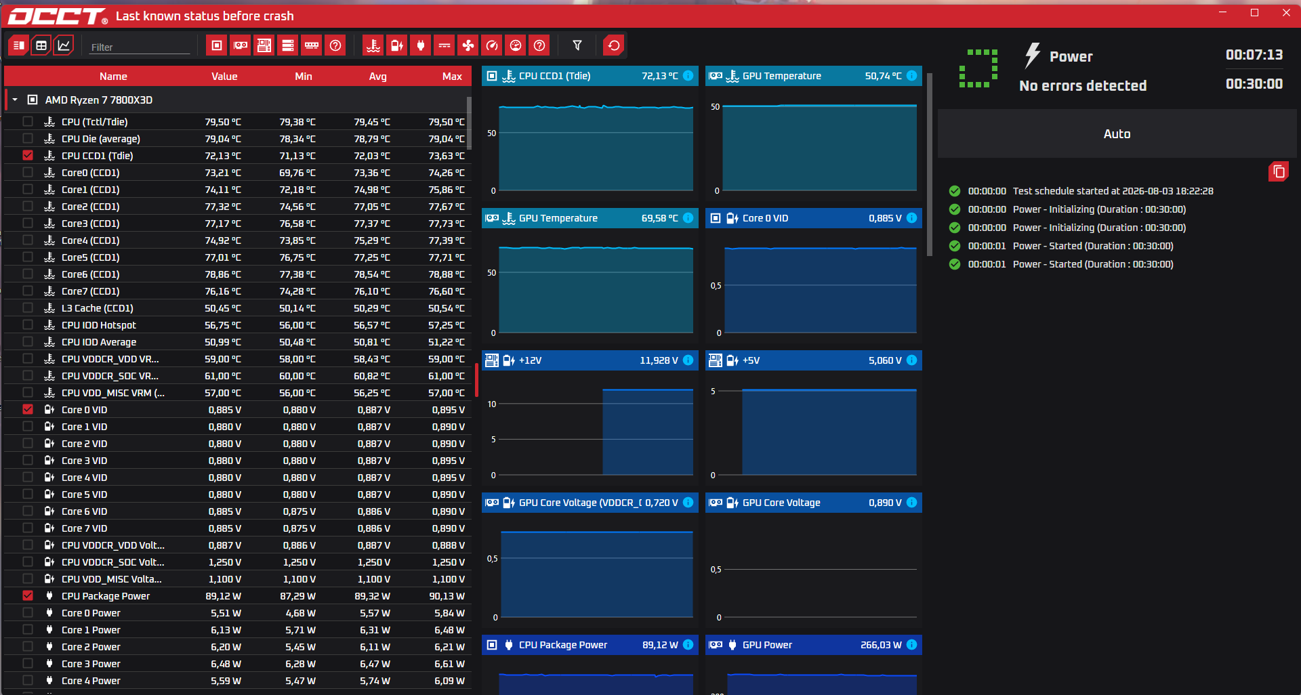Sort sensors by the Value column

pyautogui.click(x=224, y=77)
